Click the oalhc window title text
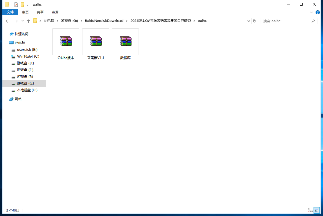The width and height of the screenshot is (323, 216). tap(37, 4)
